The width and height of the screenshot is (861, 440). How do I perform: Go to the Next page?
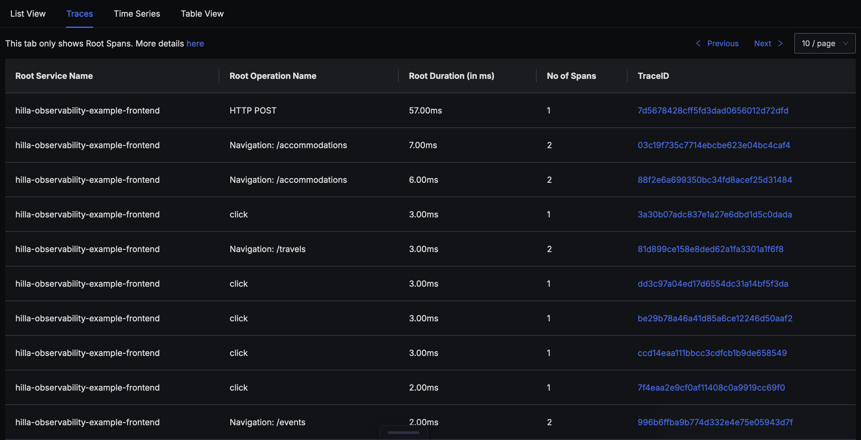(x=763, y=43)
